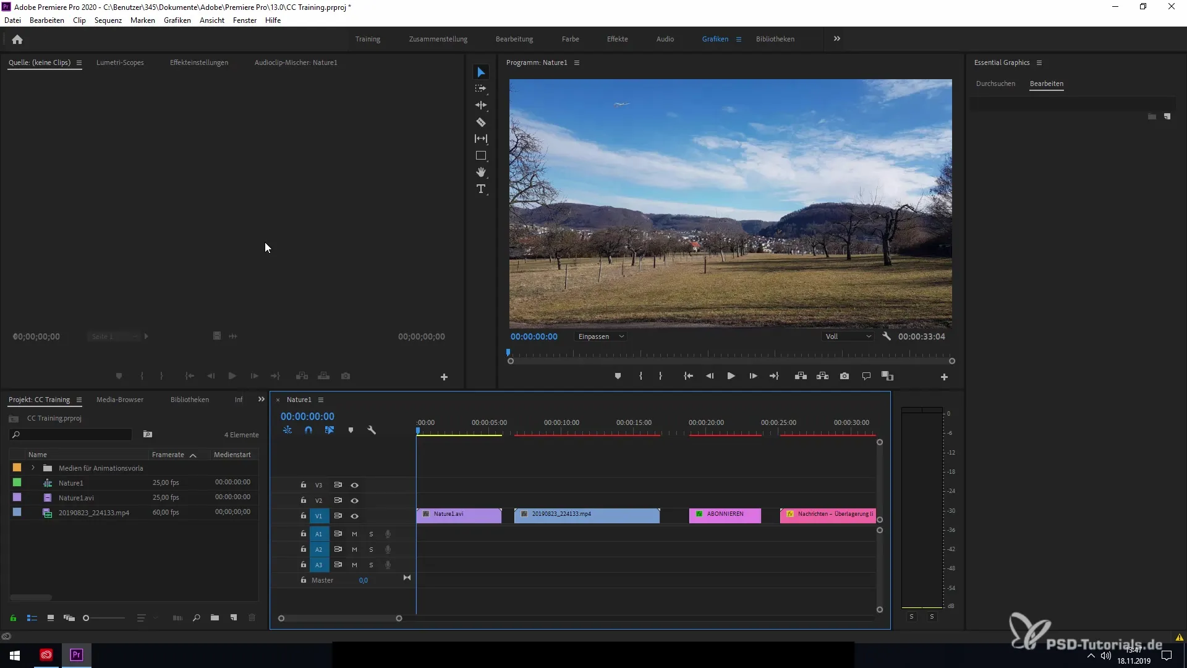
Task: Step forward one frame in Program monitor
Action: 753,376
